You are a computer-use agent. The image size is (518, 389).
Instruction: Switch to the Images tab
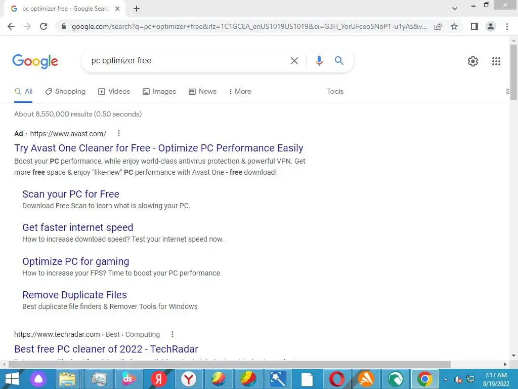coord(159,92)
